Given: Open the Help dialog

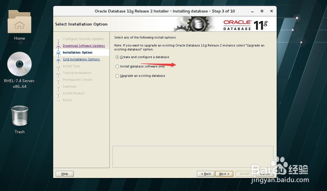Looking at the screenshot, I should (x=64, y=174).
